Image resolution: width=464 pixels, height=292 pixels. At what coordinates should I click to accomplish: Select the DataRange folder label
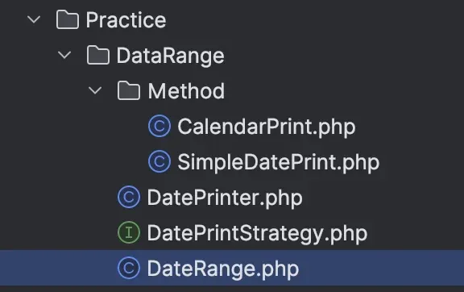(171, 56)
